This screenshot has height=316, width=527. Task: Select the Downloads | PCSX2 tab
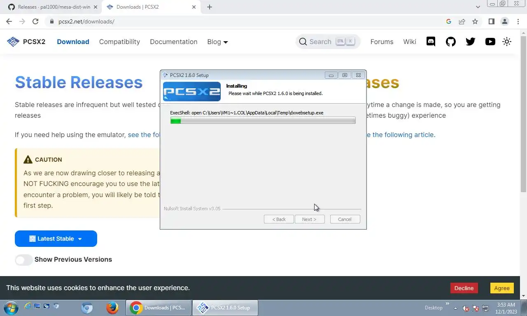(x=150, y=7)
